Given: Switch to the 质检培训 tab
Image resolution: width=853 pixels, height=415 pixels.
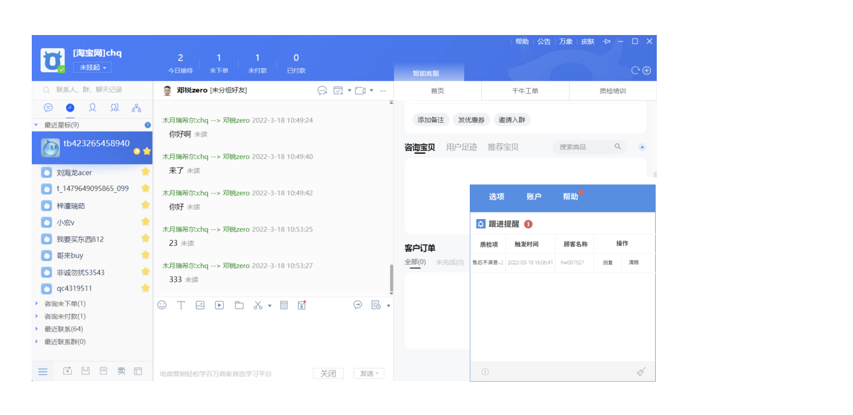Looking at the screenshot, I should [x=613, y=91].
